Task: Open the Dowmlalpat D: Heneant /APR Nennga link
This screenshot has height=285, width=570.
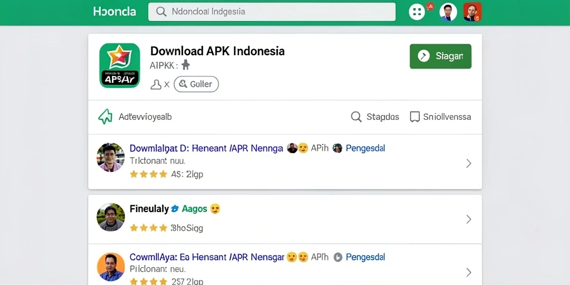Action: click(x=206, y=148)
